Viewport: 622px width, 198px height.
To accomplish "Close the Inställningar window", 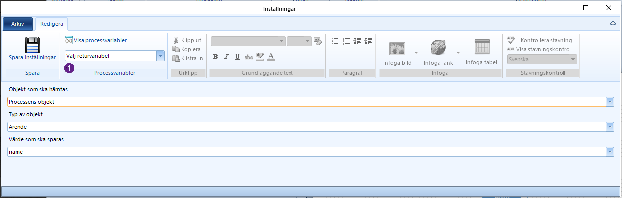I will [x=609, y=8].
